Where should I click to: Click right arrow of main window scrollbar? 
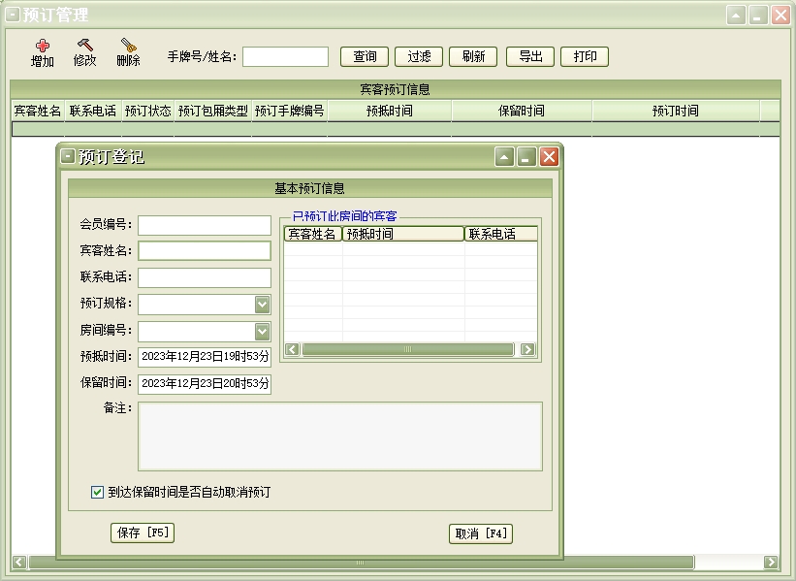click(771, 563)
